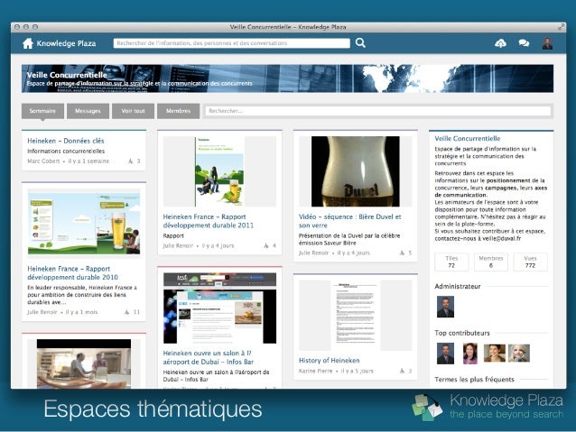
Task: Open the Administrateur avatar
Action: (x=445, y=307)
